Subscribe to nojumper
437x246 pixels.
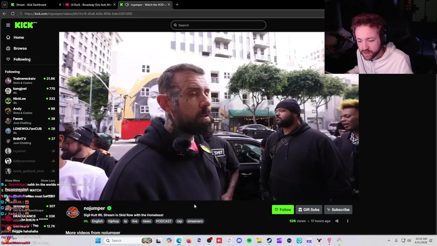click(338, 210)
